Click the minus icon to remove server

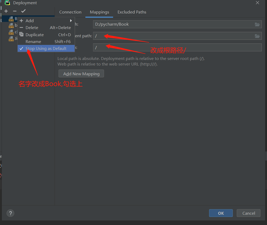tap(15, 11)
